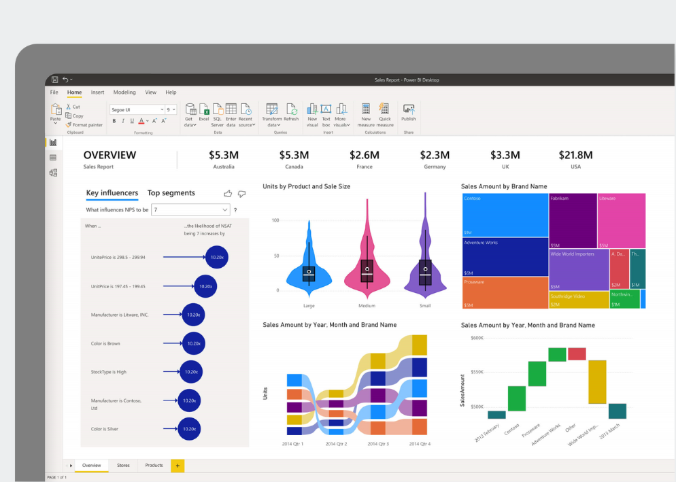
Task: Switch to Top segments tab
Action: (x=171, y=192)
